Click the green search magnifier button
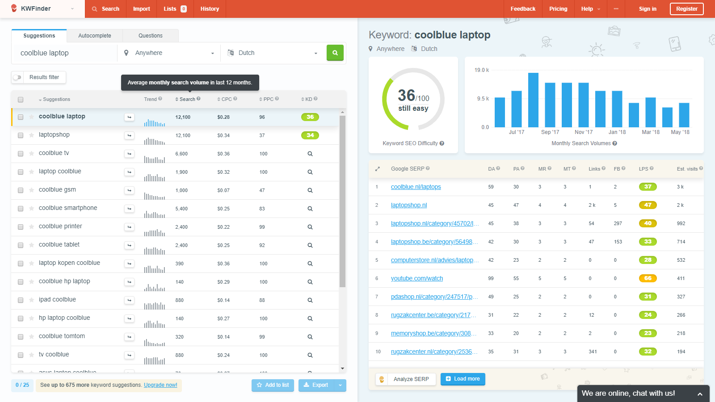Image resolution: width=715 pixels, height=402 pixels. (x=335, y=53)
